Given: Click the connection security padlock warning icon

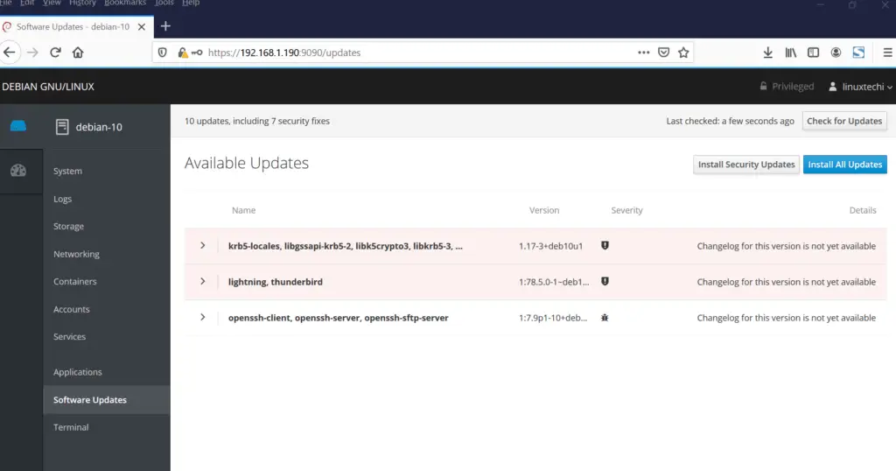Looking at the screenshot, I should click(182, 53).
